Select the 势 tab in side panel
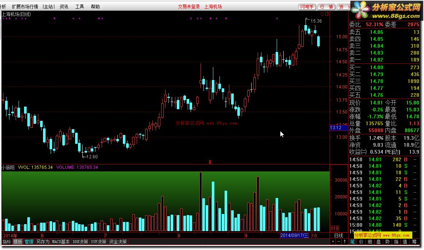Screen dimensions: 424x250 click(387, 242)
